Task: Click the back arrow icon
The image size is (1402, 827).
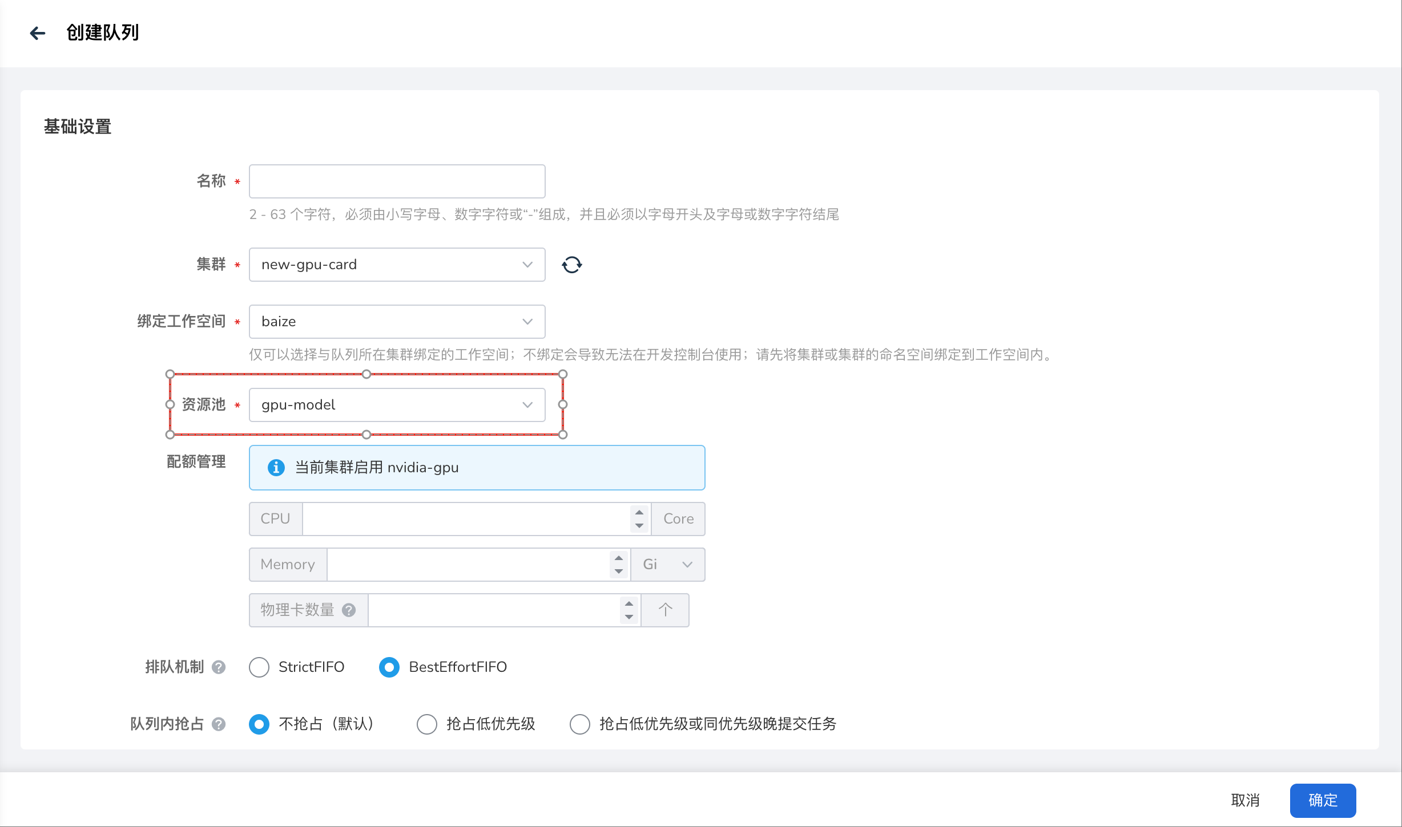Action: tap(38, 33)
